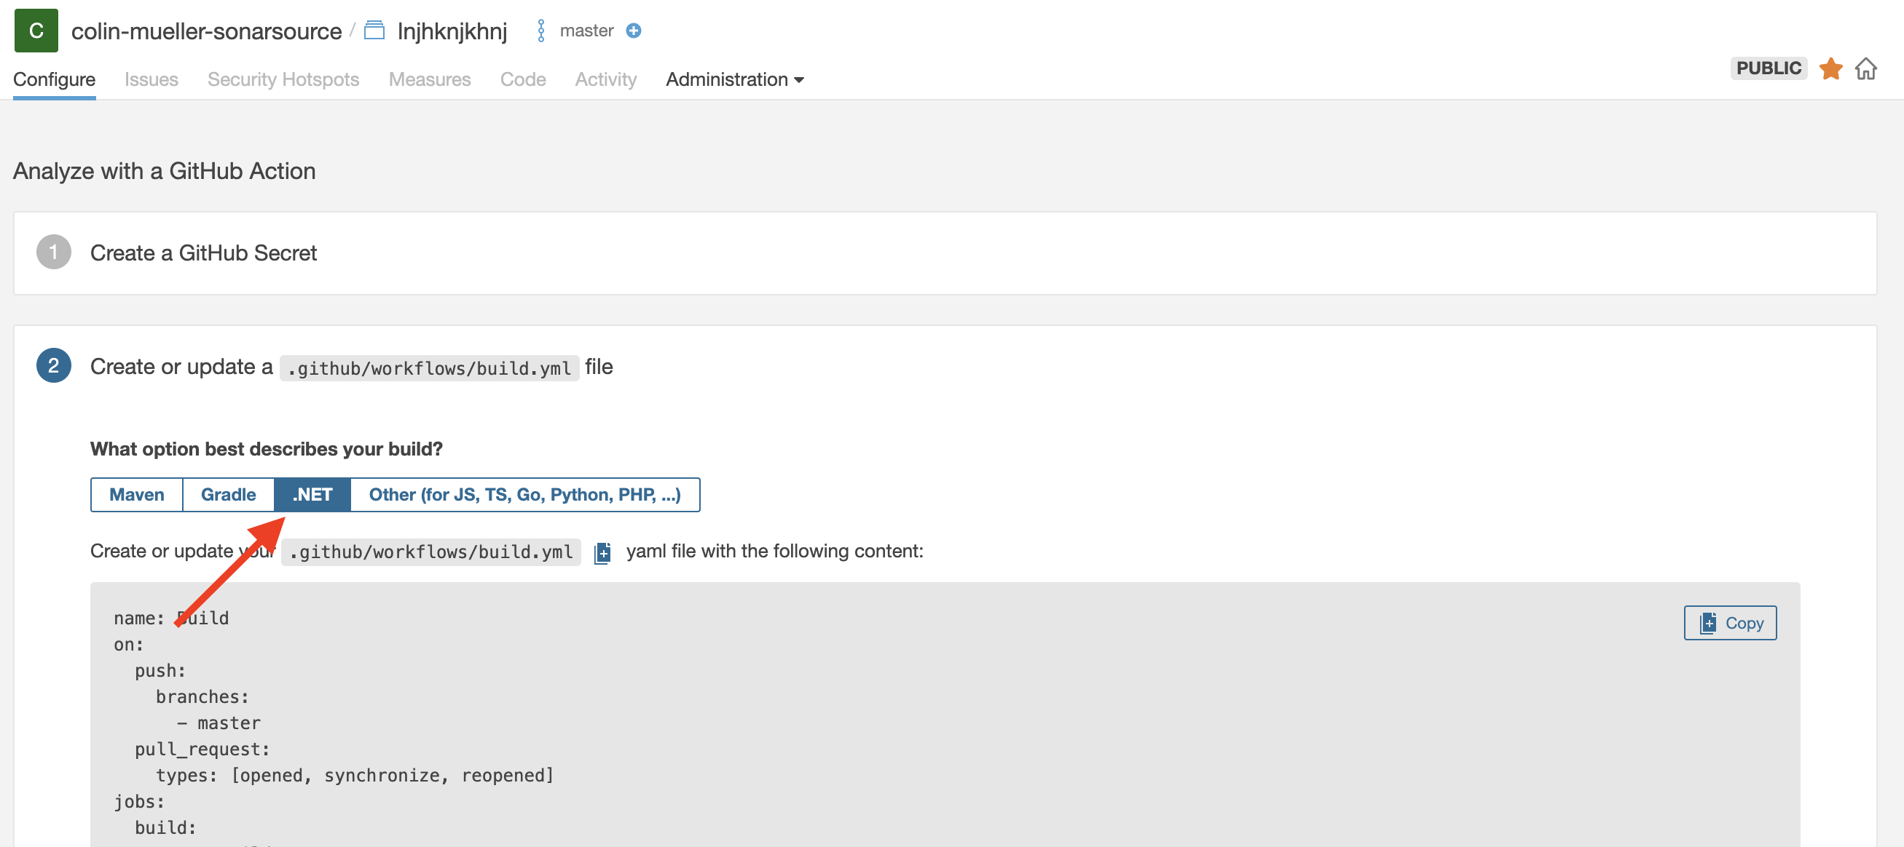Image resolution: width=1904 pixels, height=847 pixels.
Task: Click the project icon beside lnjhknjkhnj
Action: 374,31
